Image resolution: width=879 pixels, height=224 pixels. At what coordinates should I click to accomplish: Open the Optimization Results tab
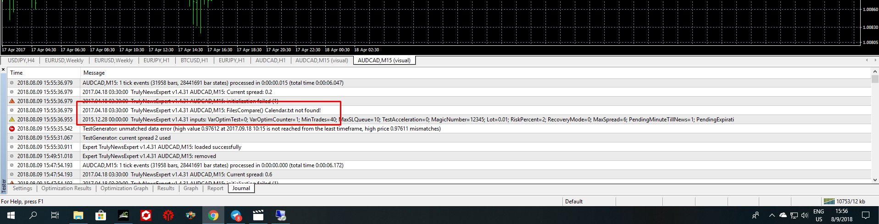pos(67,188)
